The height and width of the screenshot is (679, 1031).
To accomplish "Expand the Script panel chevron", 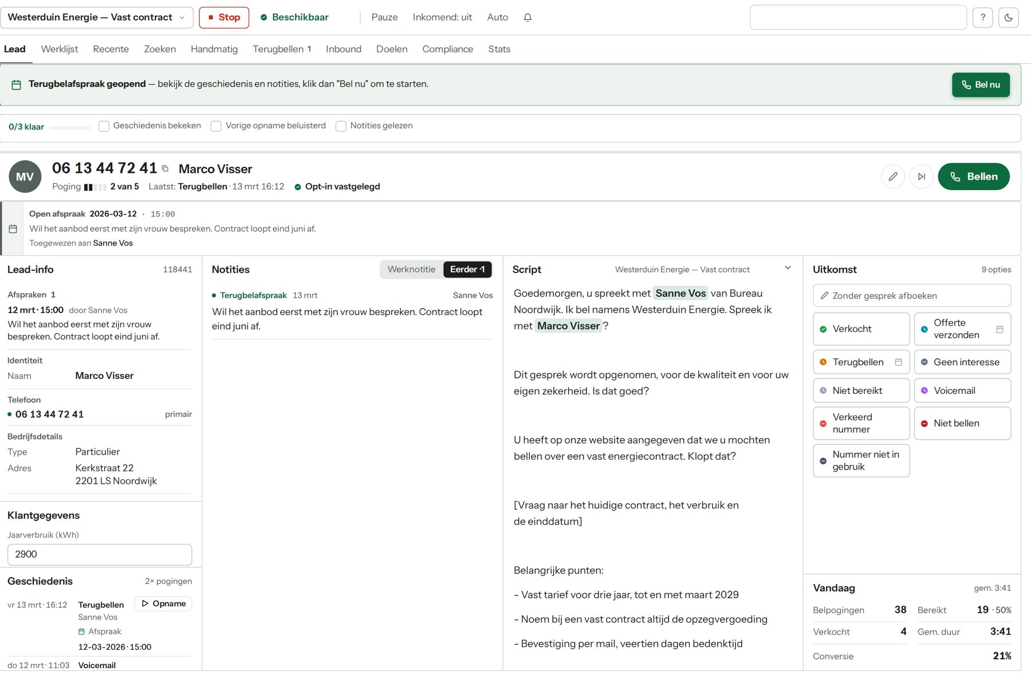I will [x=788, y=268].
